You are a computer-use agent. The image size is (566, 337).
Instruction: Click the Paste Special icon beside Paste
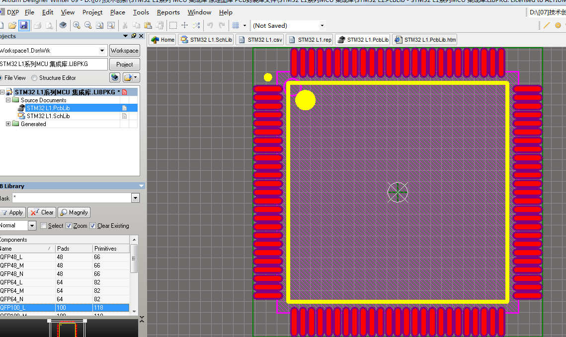pos(160,25)
